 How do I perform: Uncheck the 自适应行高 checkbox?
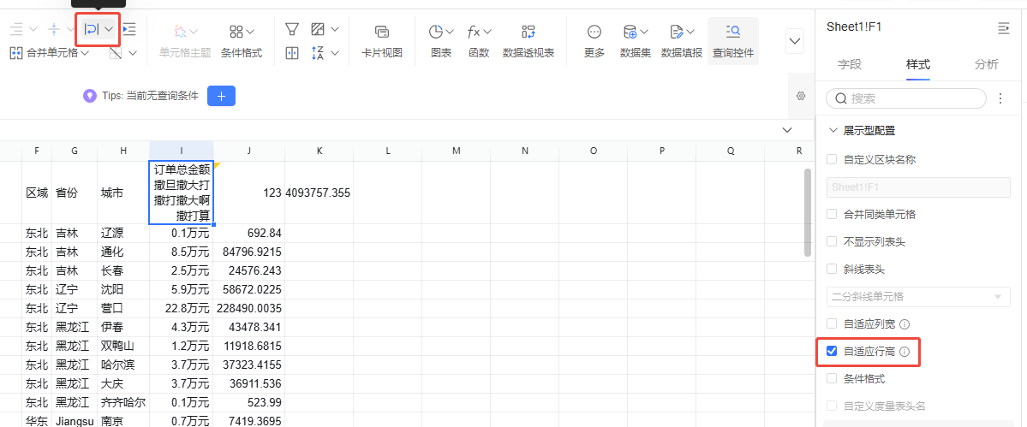point(832,351)
